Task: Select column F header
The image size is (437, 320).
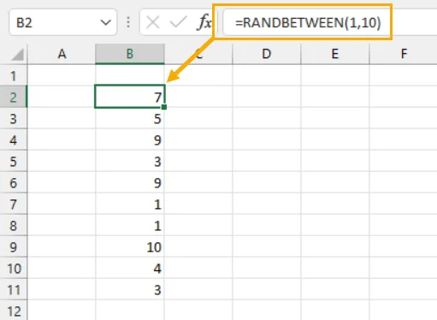Action: pyautogui.click(x=404, y=54)
